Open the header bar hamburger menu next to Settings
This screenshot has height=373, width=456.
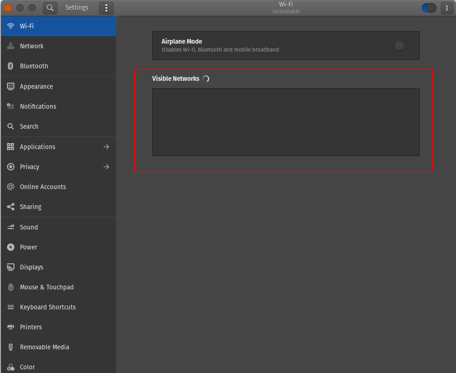pyautogui.click(x=106, y=8)
